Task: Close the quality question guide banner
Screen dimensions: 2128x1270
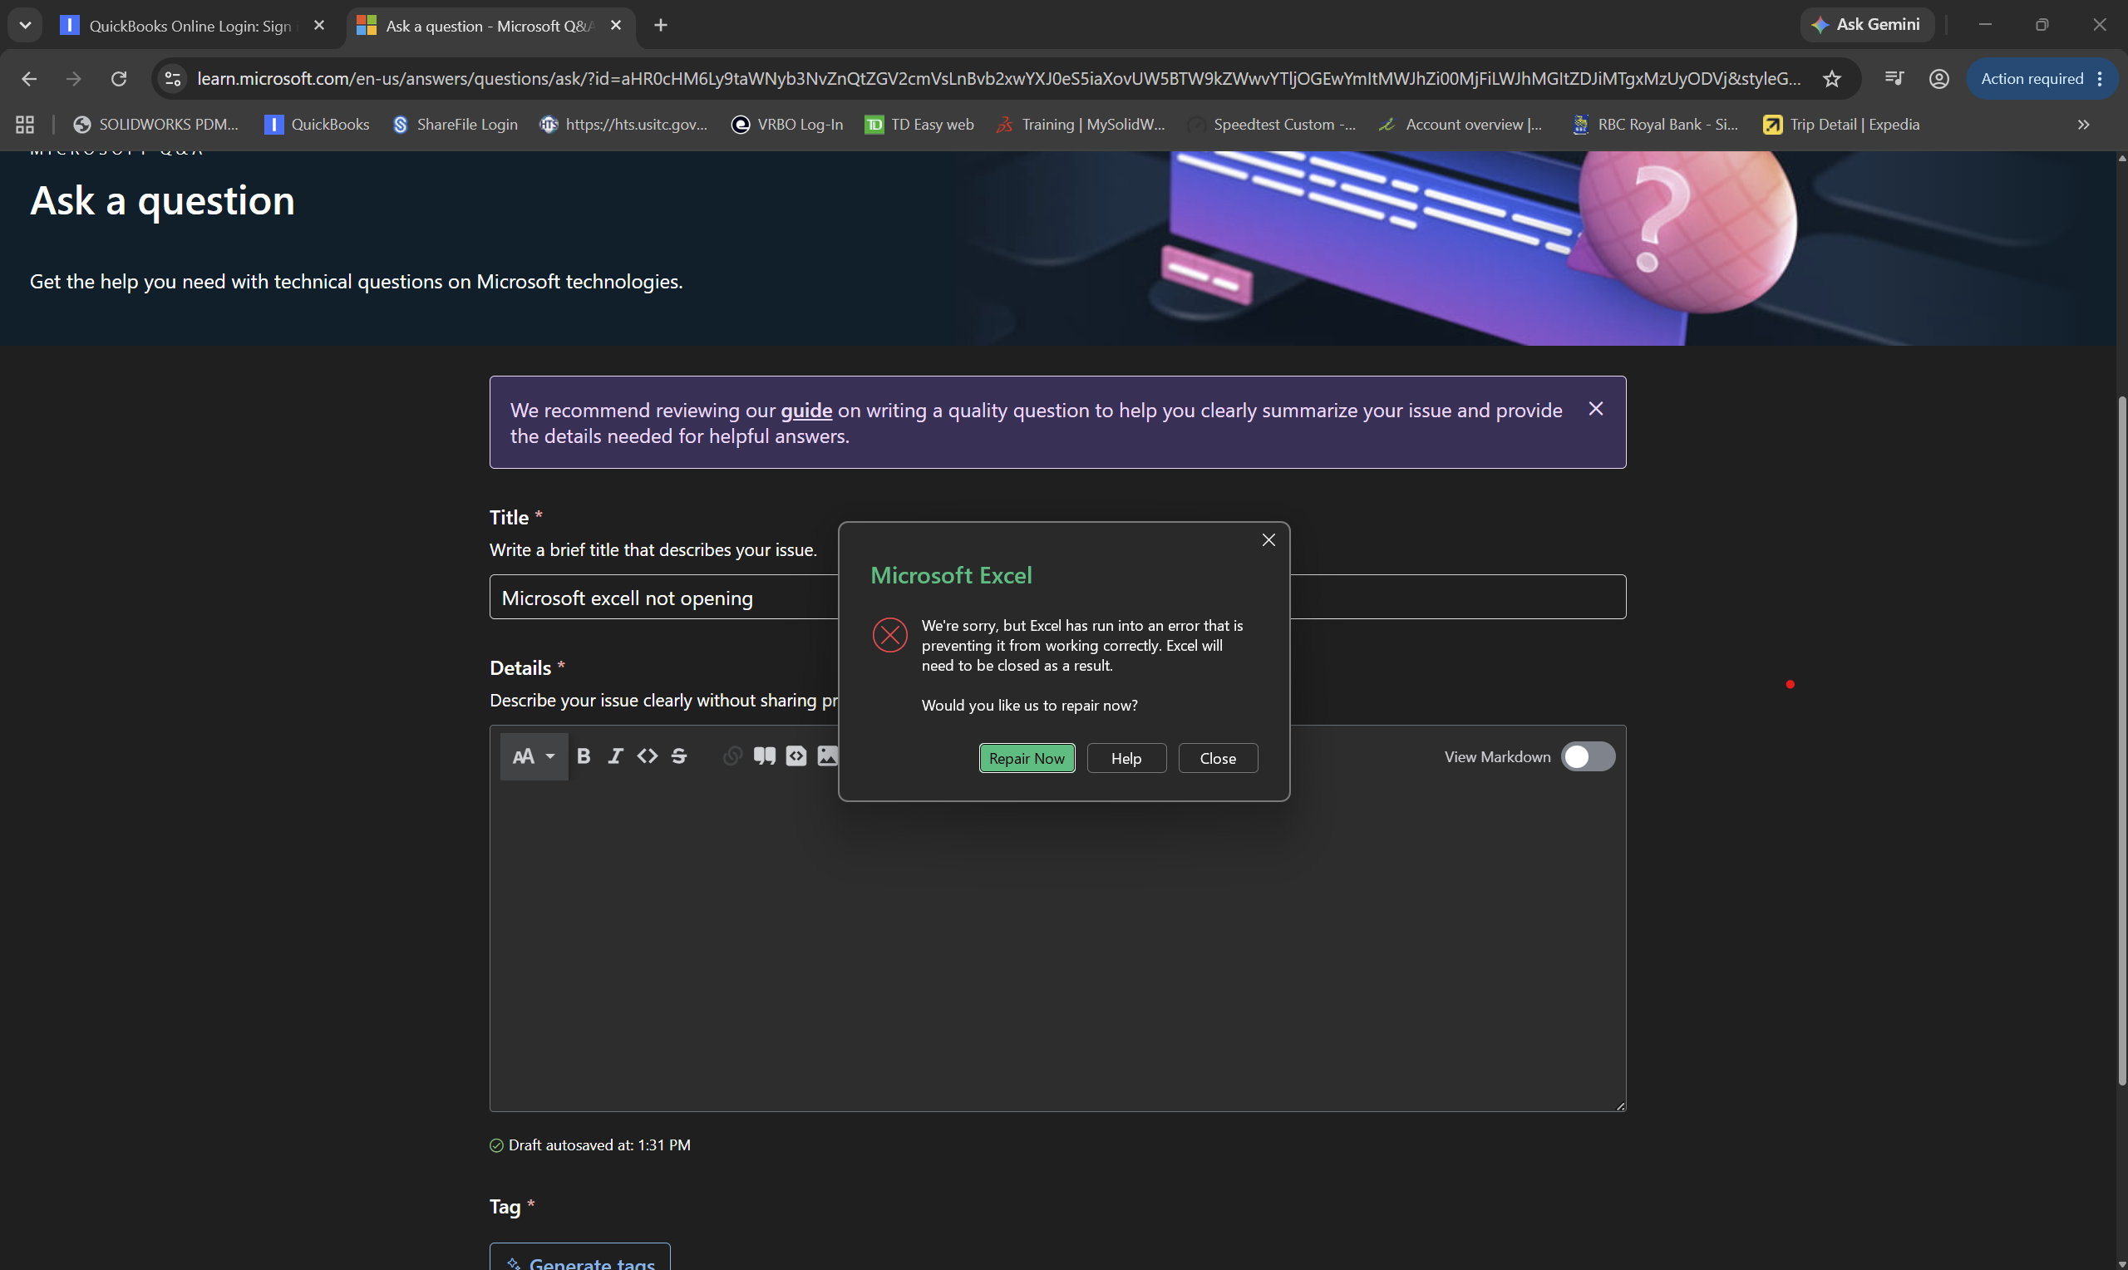Action: pyautogui.click(x=1595, y=409)
